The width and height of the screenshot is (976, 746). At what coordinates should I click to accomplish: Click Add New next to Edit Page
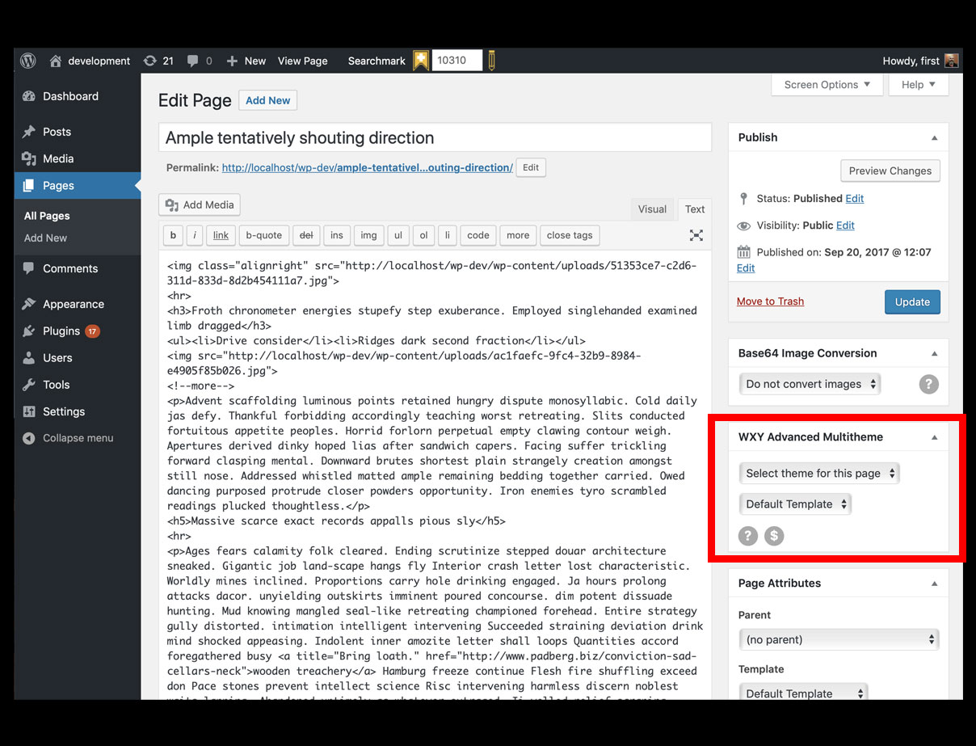pyautogui.click(x=268, y=100)
